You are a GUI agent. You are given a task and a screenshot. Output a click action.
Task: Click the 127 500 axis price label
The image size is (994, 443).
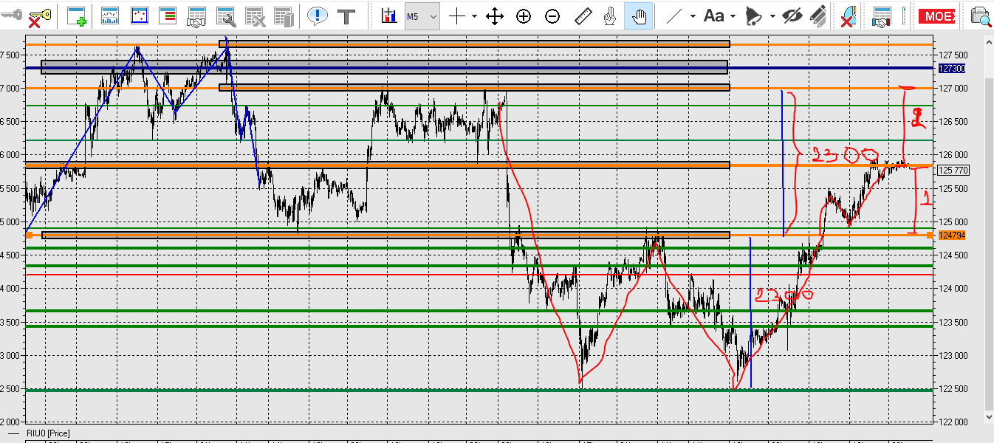pos(955,55)
